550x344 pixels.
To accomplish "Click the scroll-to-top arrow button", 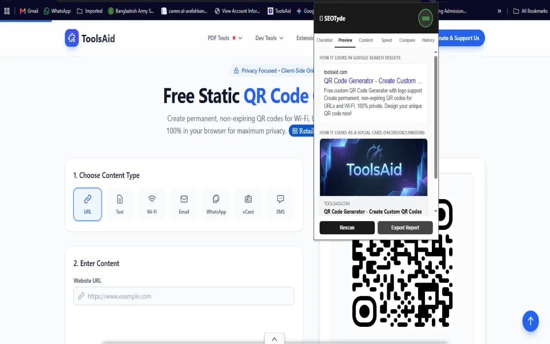I will point(531,321).
